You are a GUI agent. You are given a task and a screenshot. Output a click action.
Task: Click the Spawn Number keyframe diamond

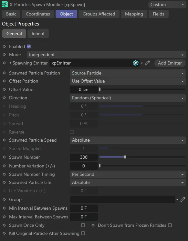4,157
